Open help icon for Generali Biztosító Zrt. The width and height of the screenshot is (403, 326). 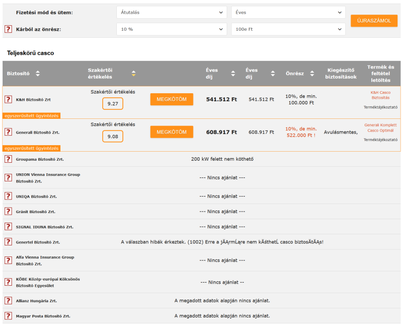8,132
